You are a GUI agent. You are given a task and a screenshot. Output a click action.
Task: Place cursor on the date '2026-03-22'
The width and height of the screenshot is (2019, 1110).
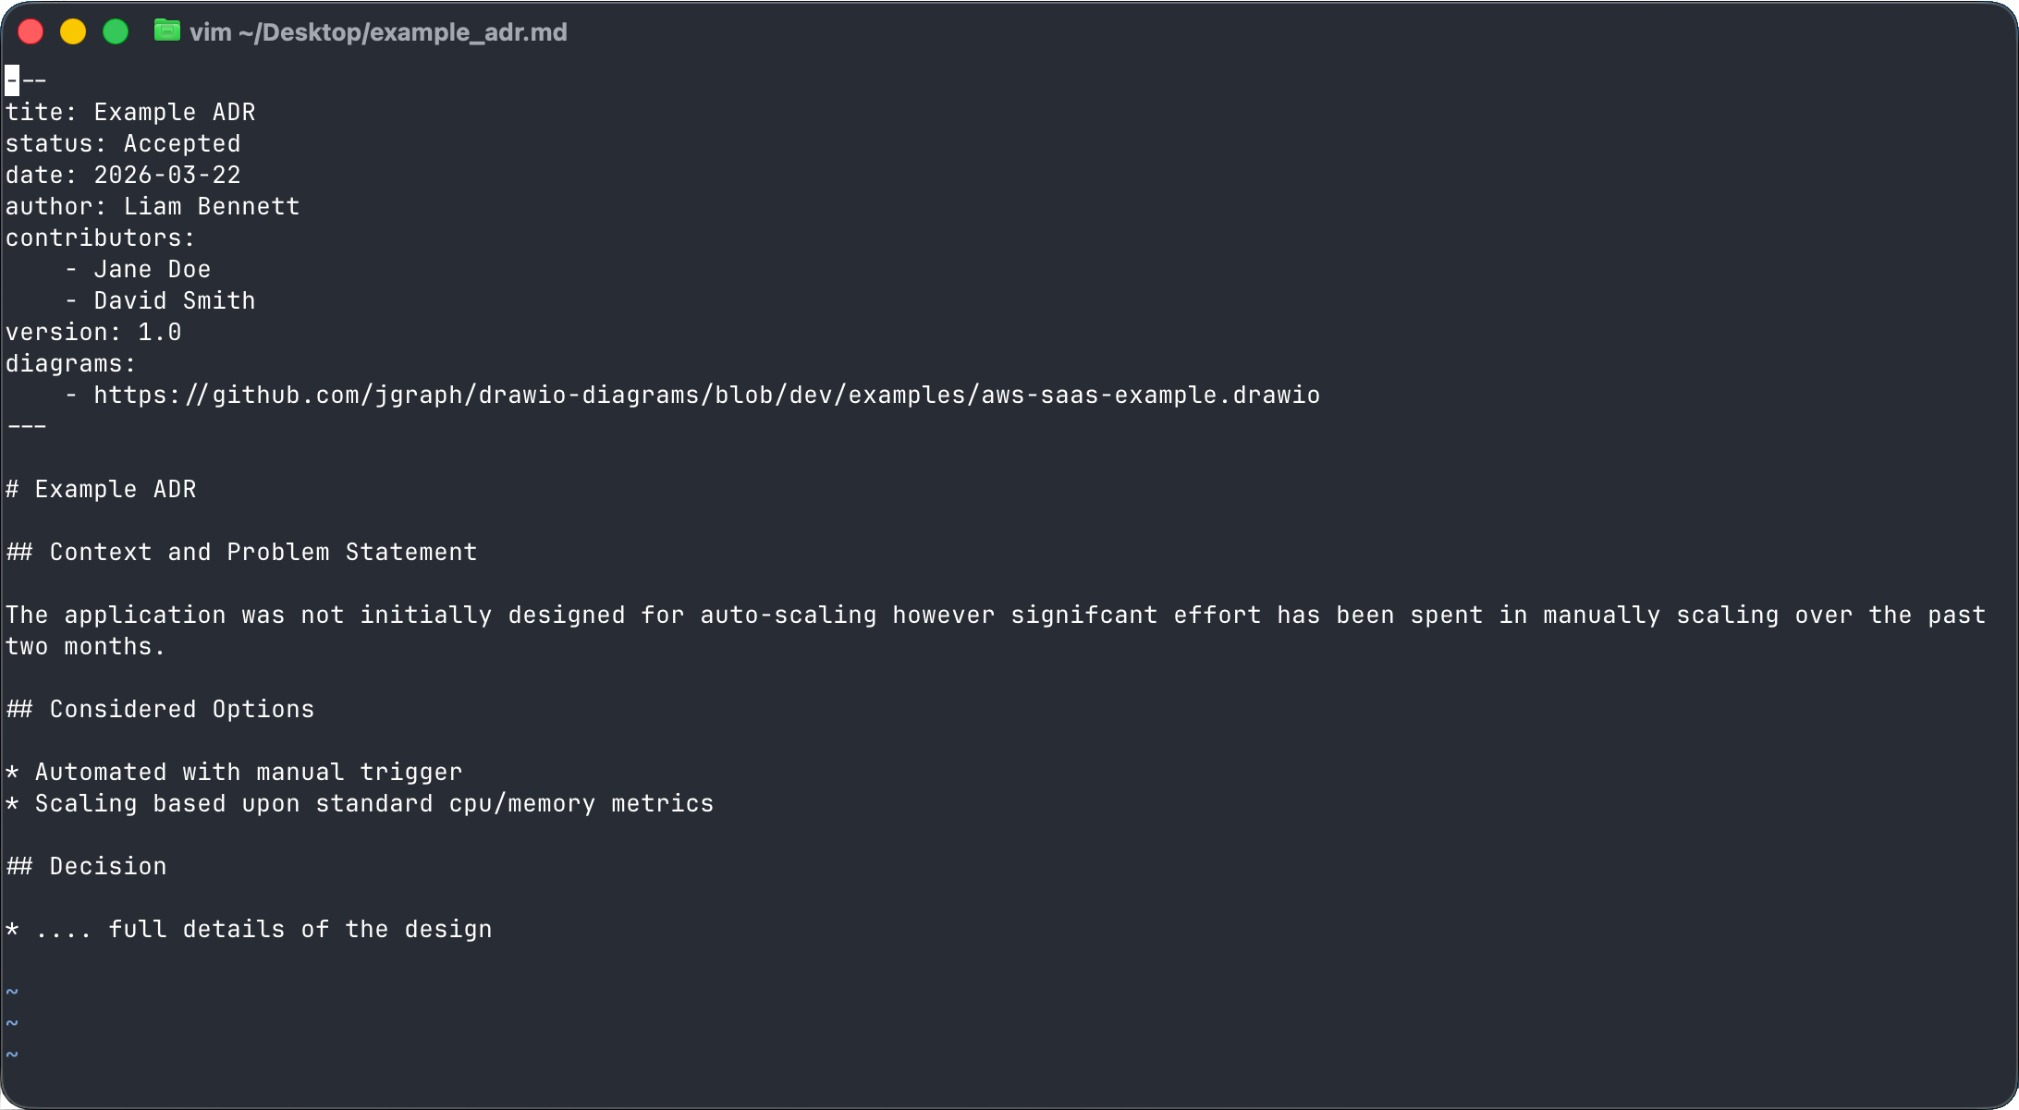point(167,176)
